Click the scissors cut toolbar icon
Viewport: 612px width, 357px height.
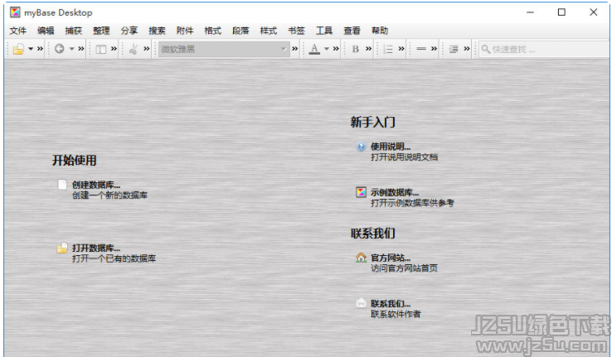[134, 49]
